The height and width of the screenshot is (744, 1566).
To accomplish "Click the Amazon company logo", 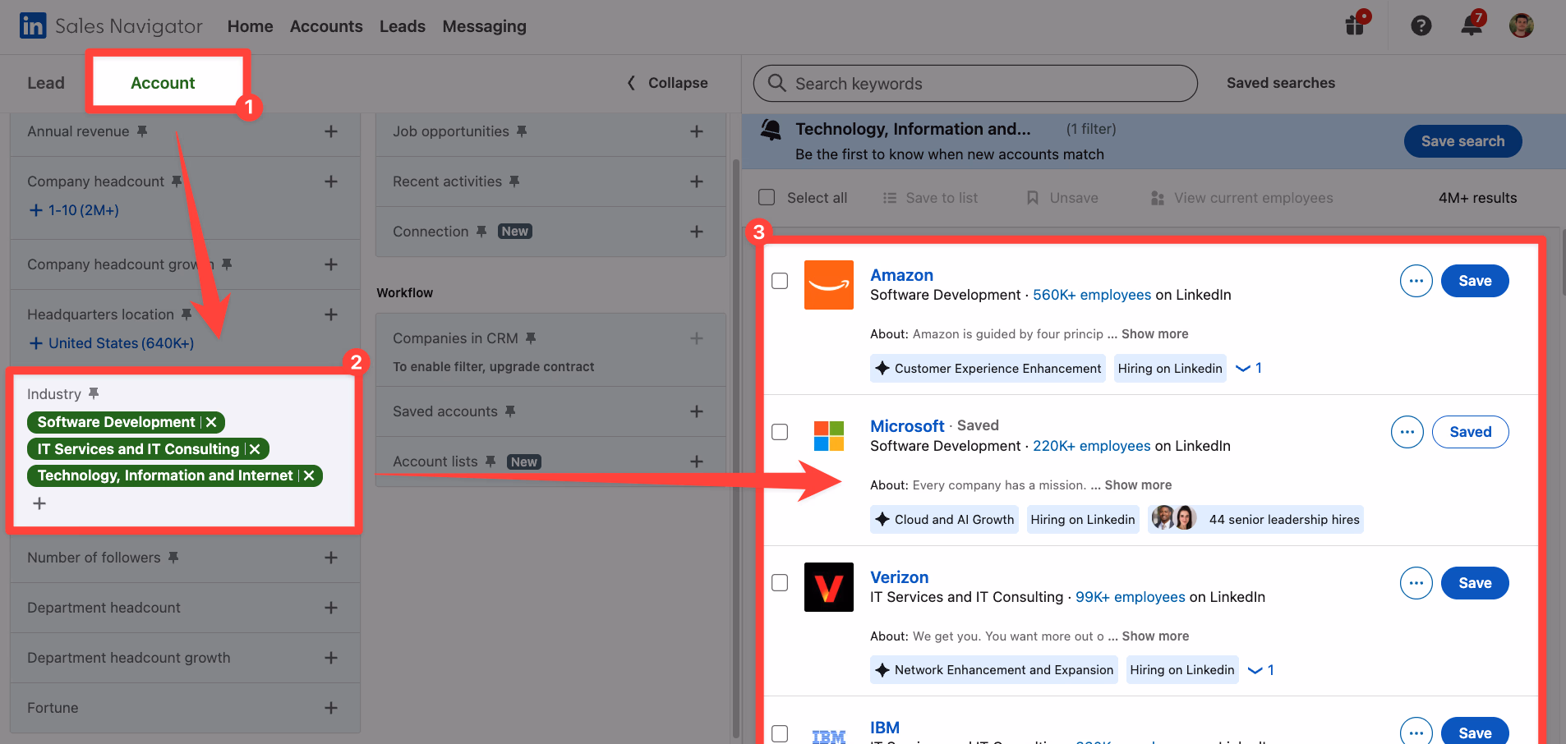I will click(829, 285).
